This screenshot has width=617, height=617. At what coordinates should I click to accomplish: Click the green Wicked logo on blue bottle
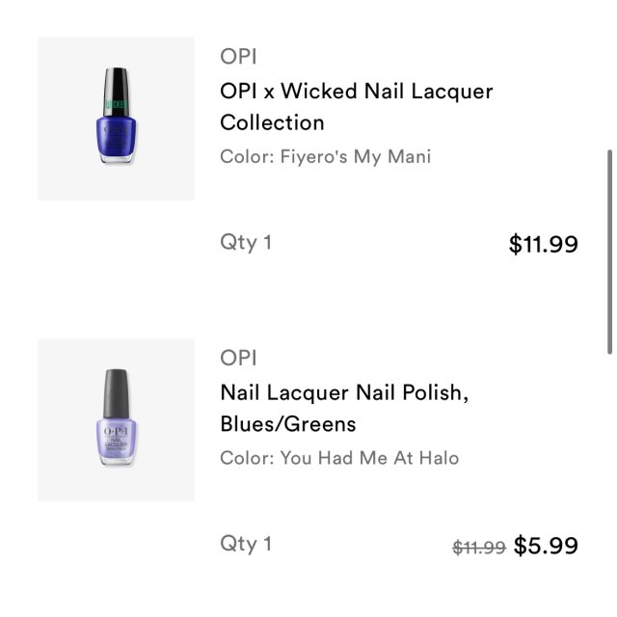(116, 100)
